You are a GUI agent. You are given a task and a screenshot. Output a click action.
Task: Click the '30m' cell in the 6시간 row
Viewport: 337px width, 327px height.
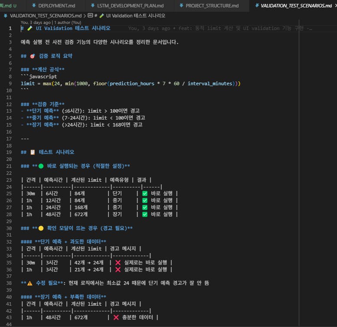30,194
